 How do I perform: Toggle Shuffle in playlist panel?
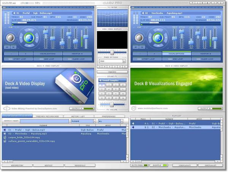158,166
